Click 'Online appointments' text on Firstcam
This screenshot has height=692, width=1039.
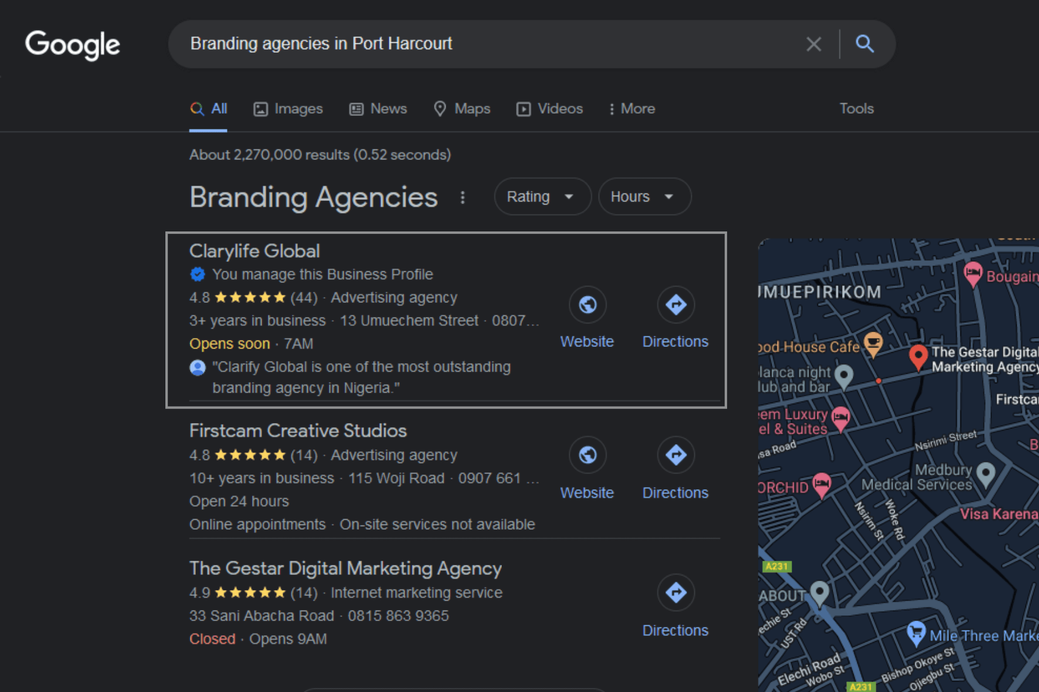[x=257, y=524]
